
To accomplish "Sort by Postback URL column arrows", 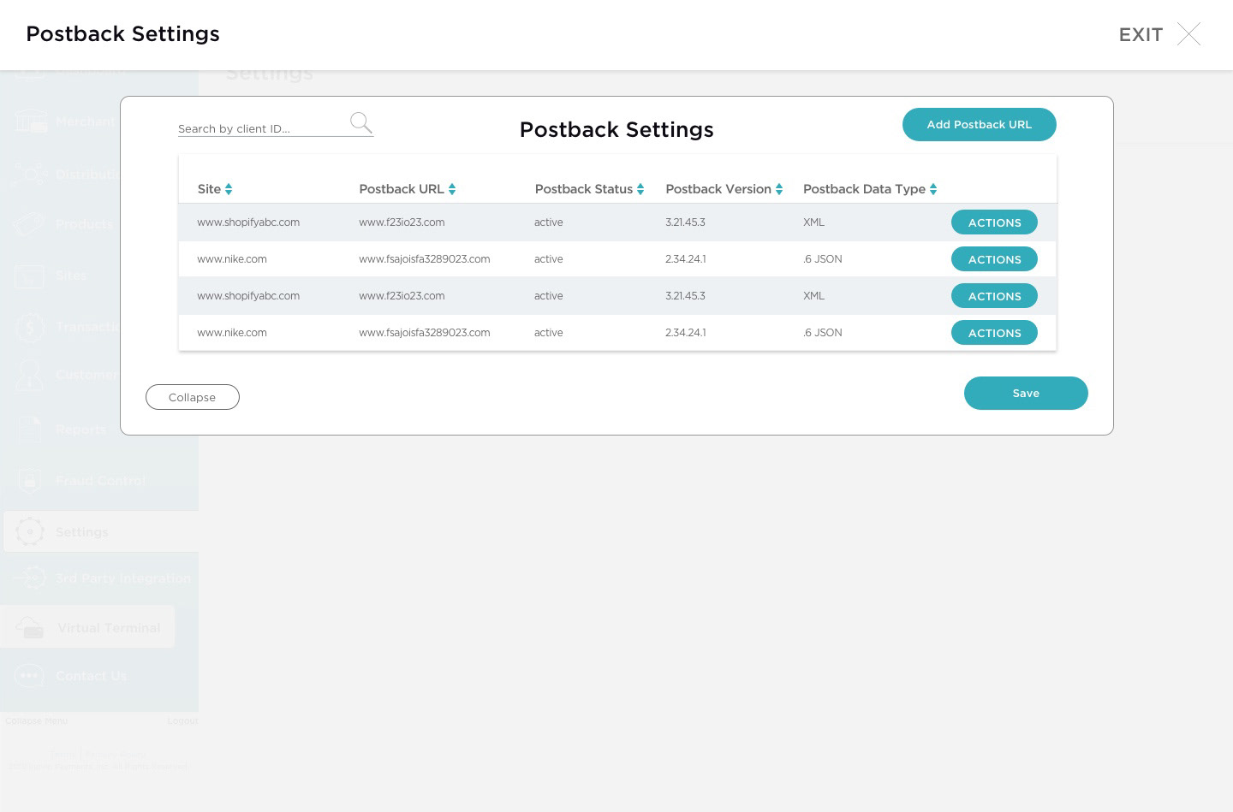I will tap(452, 189).
